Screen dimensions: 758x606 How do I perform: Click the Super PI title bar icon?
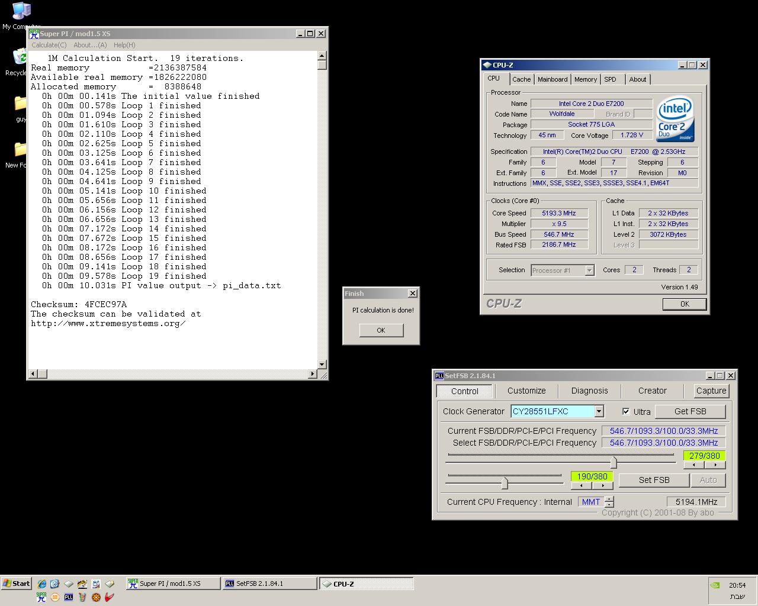(34, 34)
